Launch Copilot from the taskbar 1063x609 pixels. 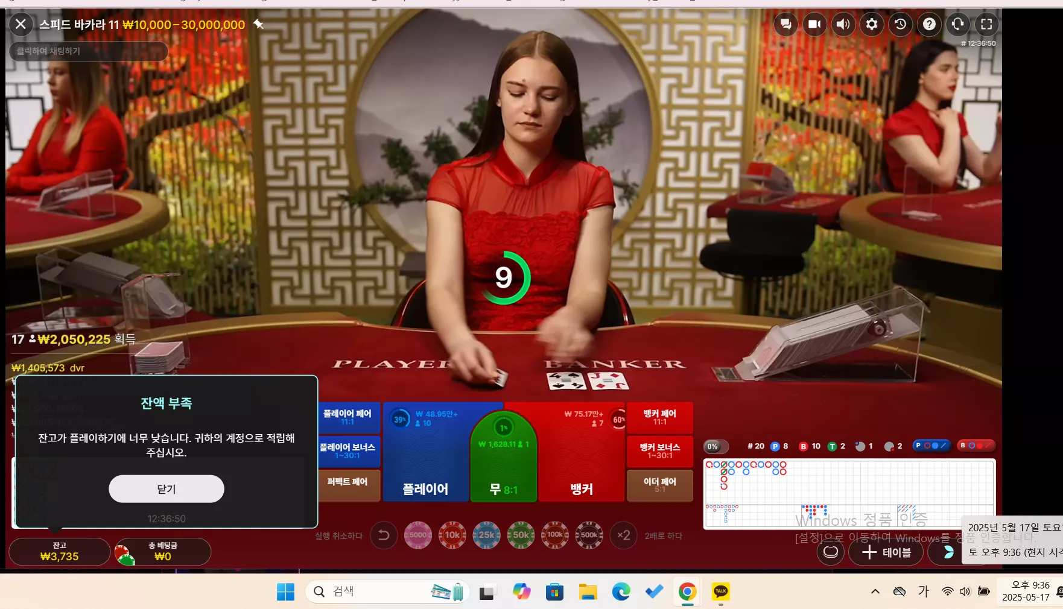(521, 592)
